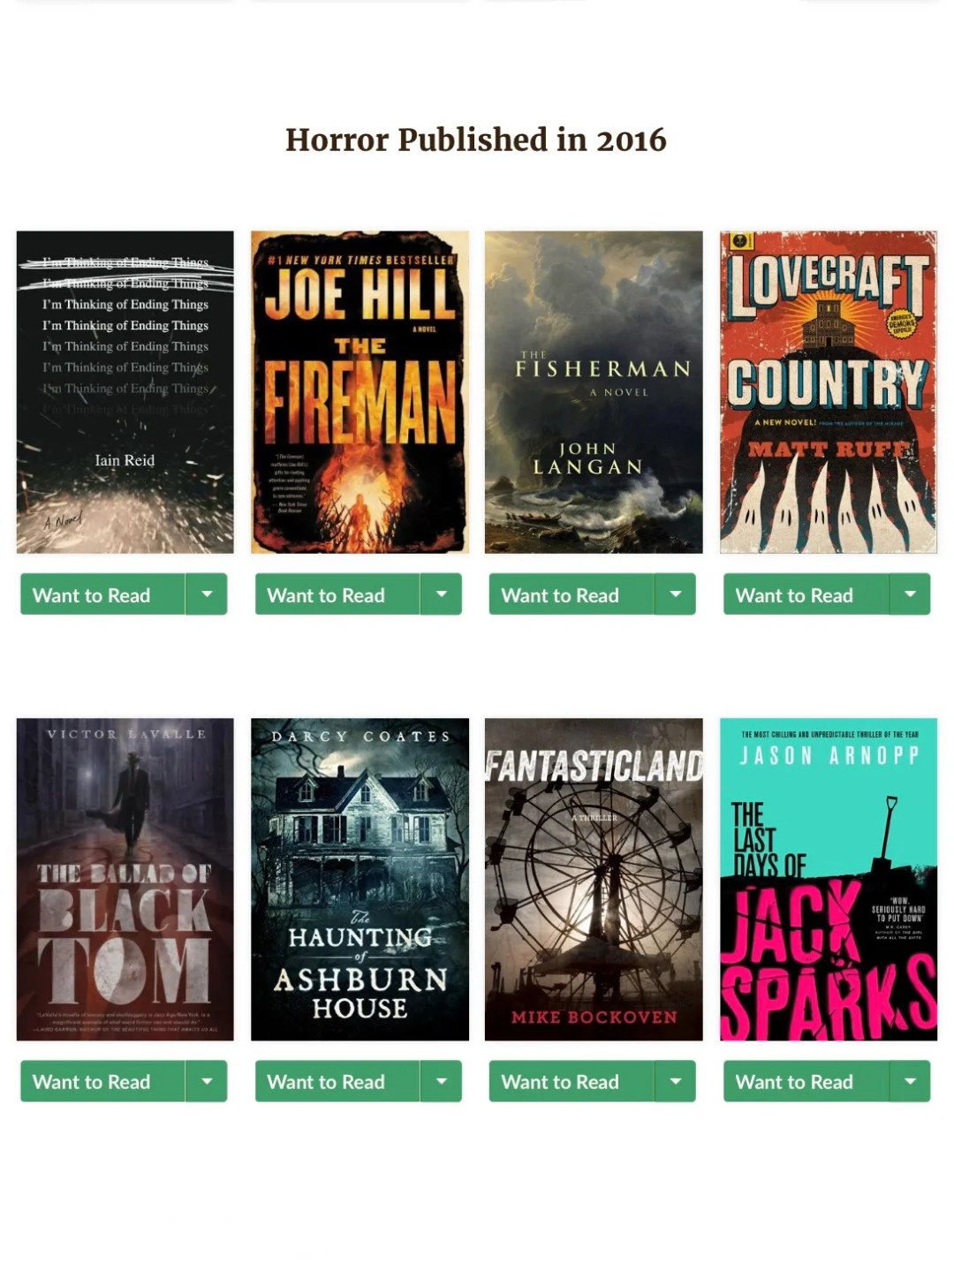View The Ballad of Black Tom cover
Viewport: 954px width, 1271px height.
(x=125, y=879)
